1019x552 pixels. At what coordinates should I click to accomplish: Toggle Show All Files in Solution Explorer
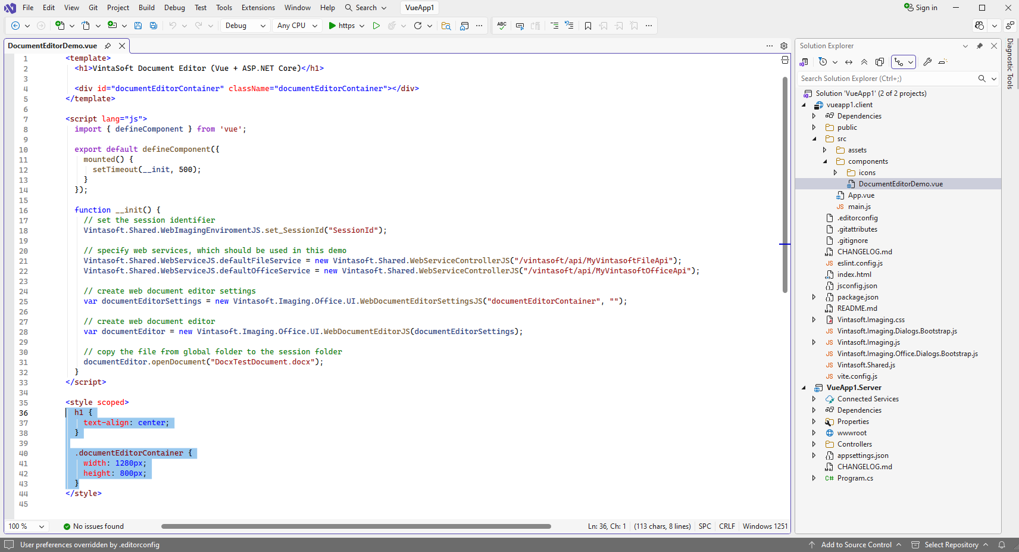[880, 62]
